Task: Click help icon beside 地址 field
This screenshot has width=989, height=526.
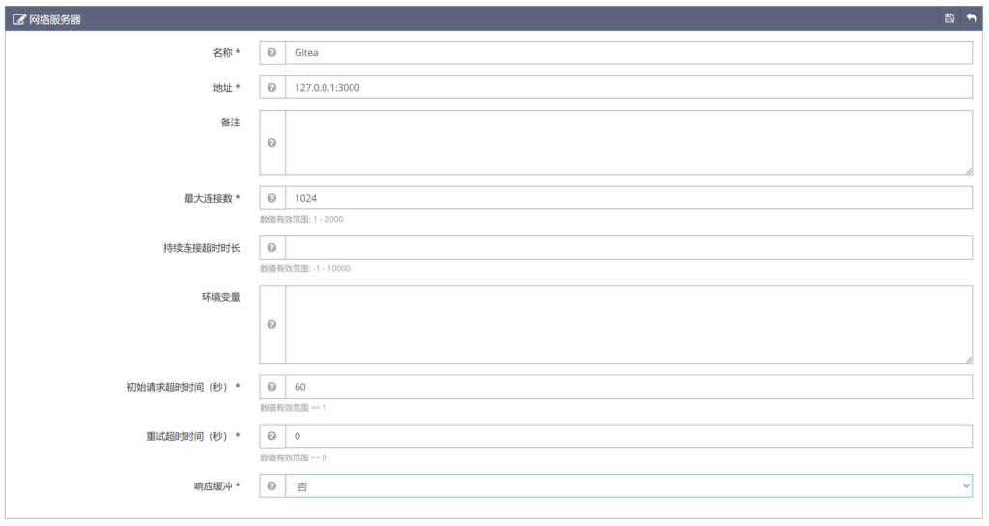Action: (x=272, y=88)
